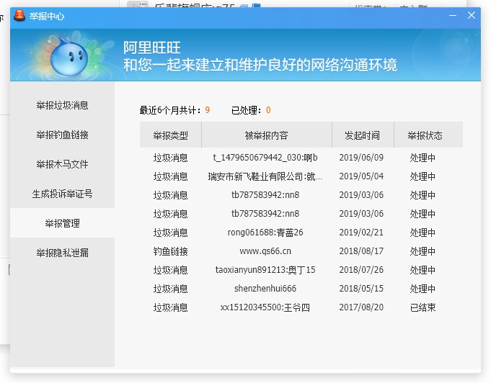491x383 pixels.
Task: Click the 已处理 count value 0
Action: tap(268, 110)
